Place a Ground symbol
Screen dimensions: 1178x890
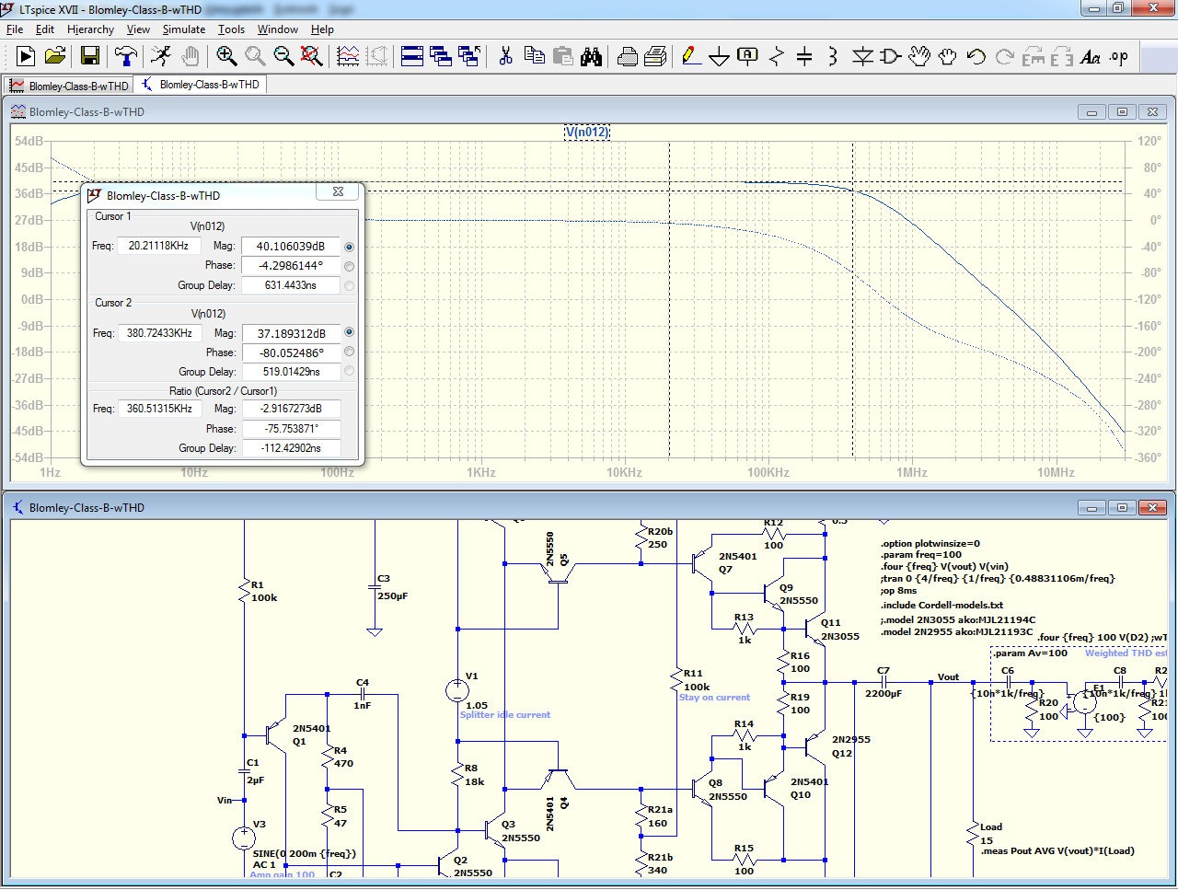[719, 56]
